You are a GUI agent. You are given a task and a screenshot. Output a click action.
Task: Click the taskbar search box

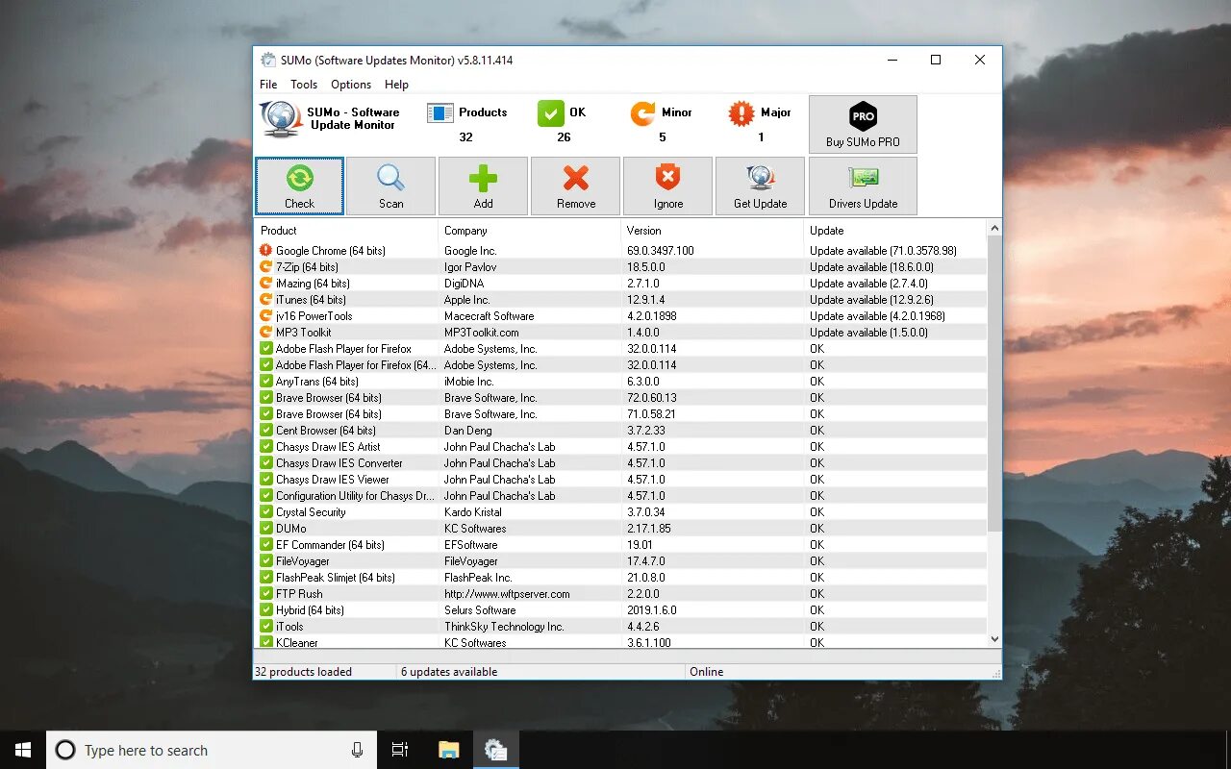coord(212,750)
